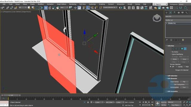191x107 pixels.
Task: Switch to the Utilities wrench tab
Action: point(187,13)
